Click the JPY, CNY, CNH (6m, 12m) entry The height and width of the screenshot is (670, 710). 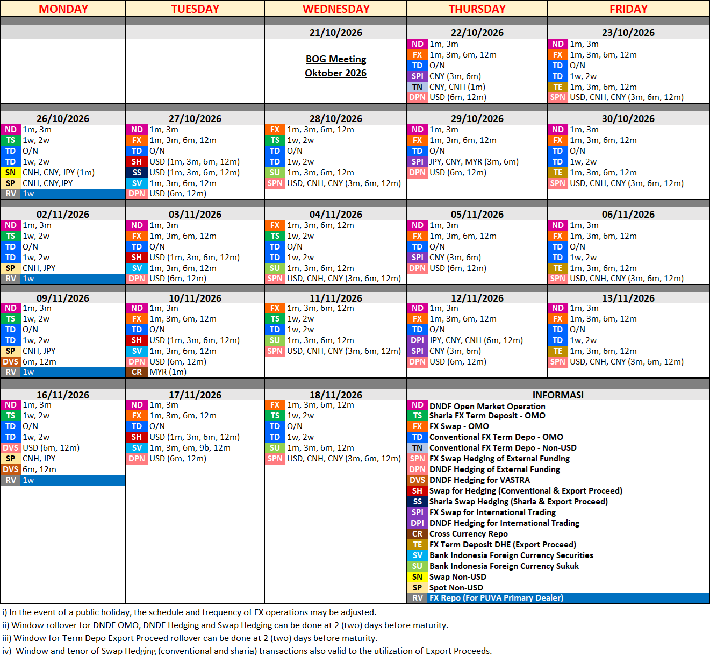coord(476,340)
